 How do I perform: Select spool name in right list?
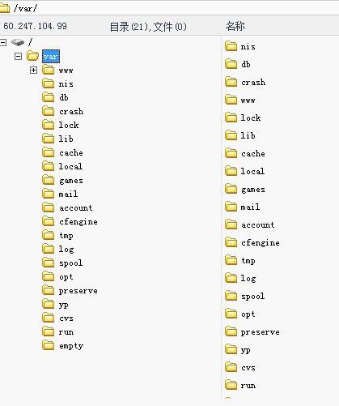coord(252,297)
